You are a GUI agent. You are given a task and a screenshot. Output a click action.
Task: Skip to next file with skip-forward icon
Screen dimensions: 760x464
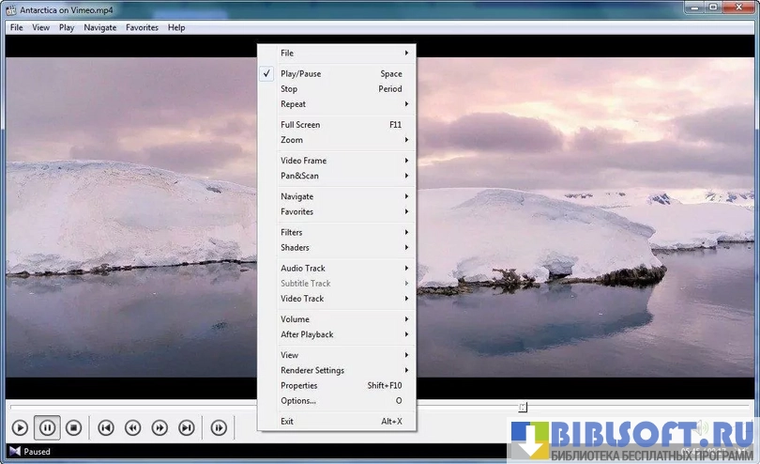187,428
